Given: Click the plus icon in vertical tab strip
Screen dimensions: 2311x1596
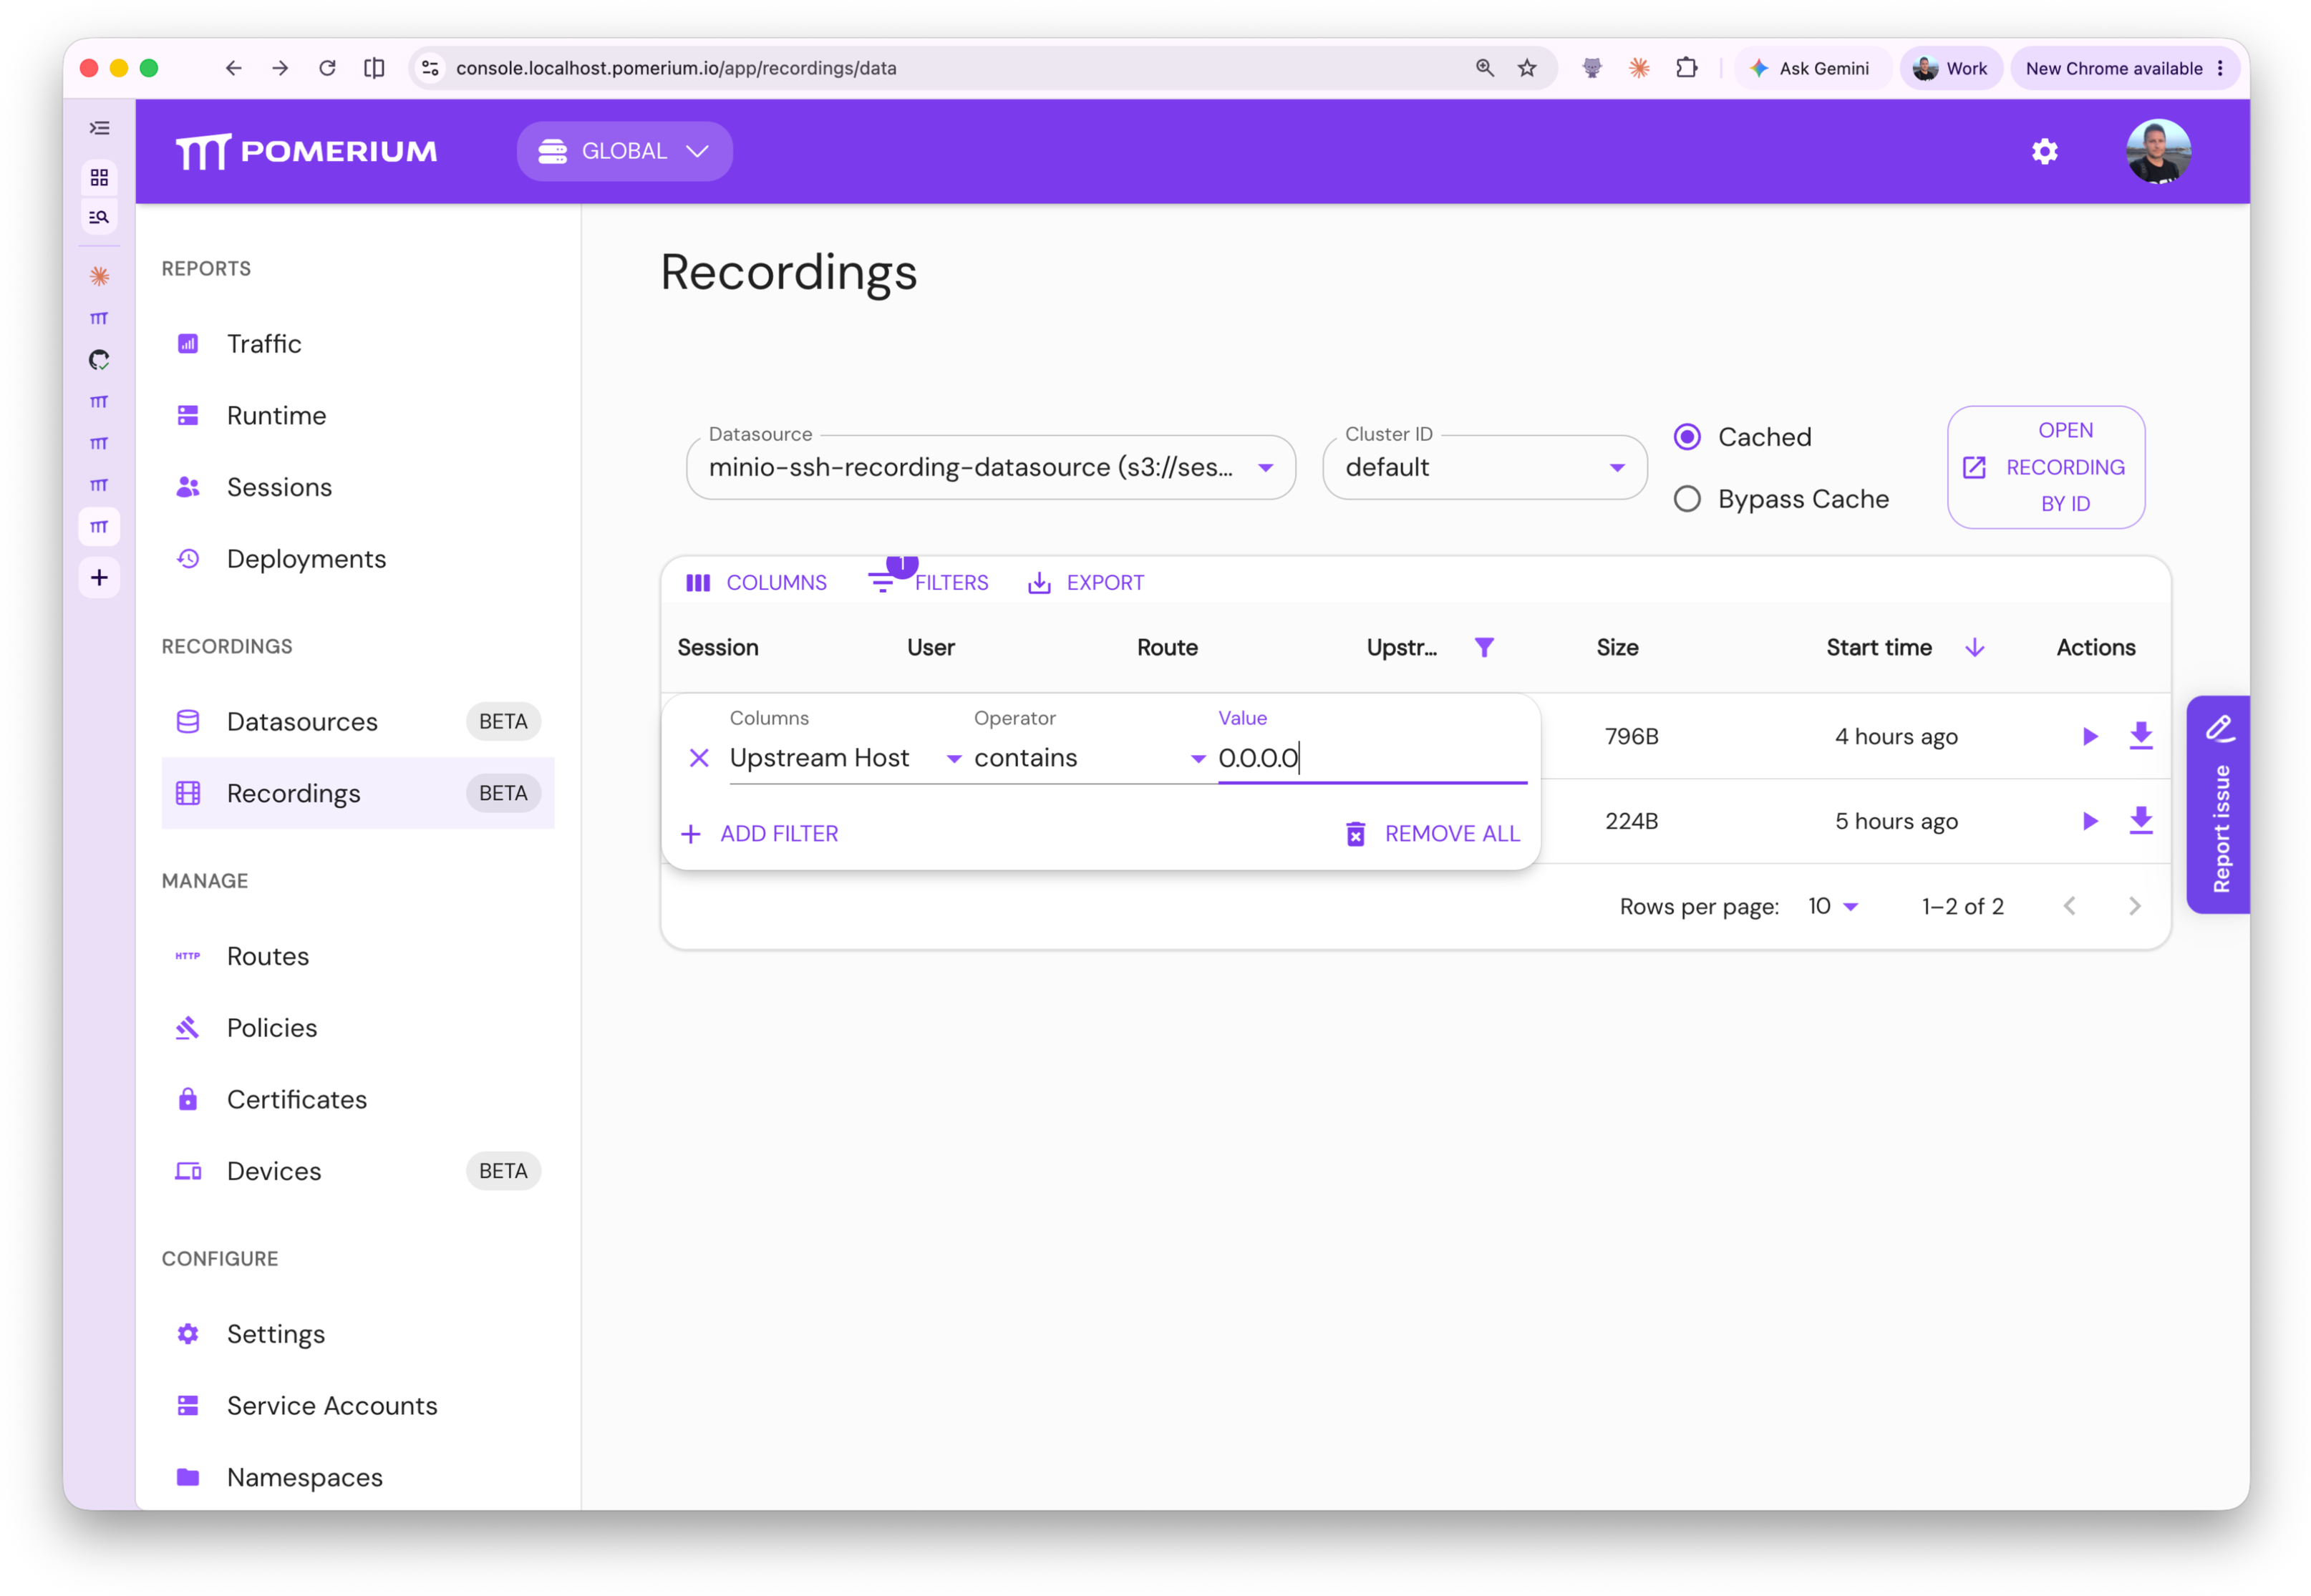Looking at the screenshot, I should [99, 577].
